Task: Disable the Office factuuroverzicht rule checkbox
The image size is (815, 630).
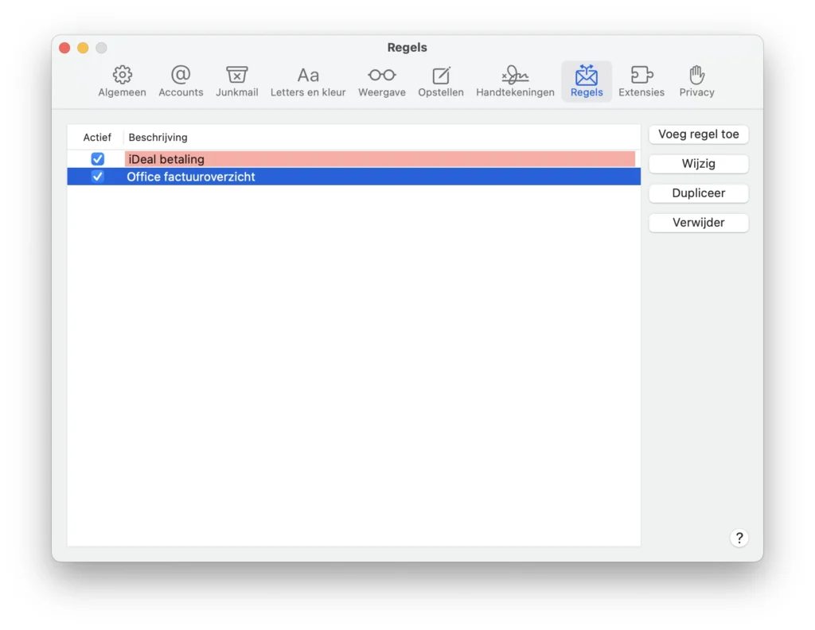Action: point(98,177)
